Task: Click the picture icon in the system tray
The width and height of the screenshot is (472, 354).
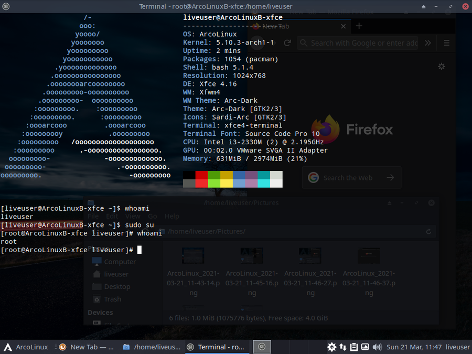Action: click(365, 347)
